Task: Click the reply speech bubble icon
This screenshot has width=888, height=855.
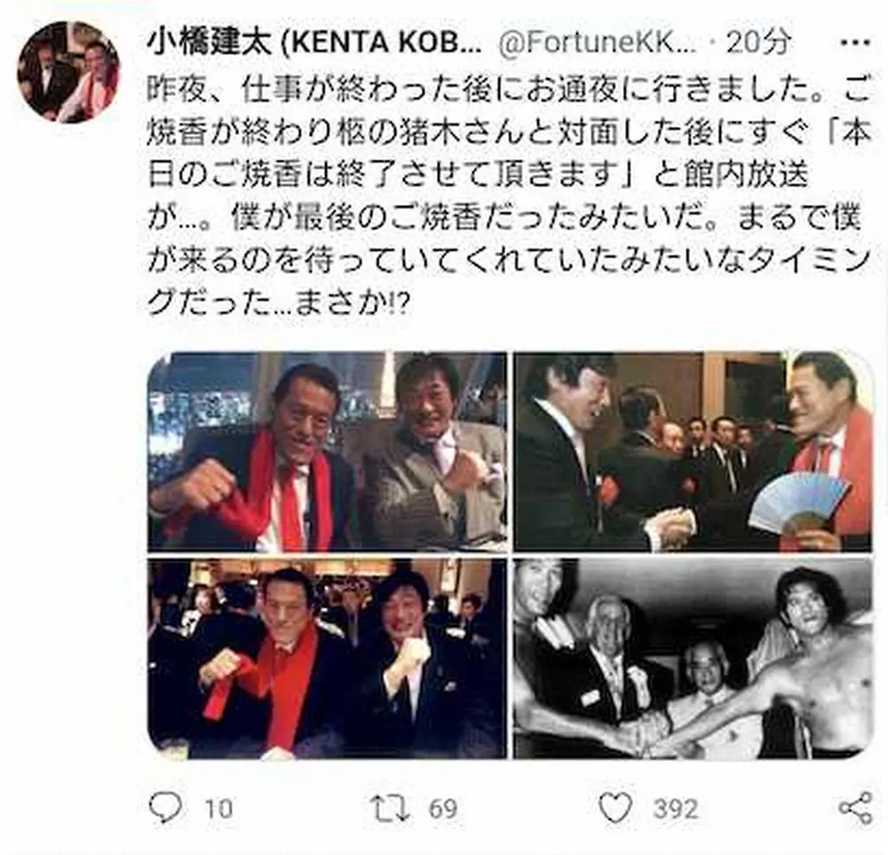Action: pyautogui.click(x=164, y=807)
